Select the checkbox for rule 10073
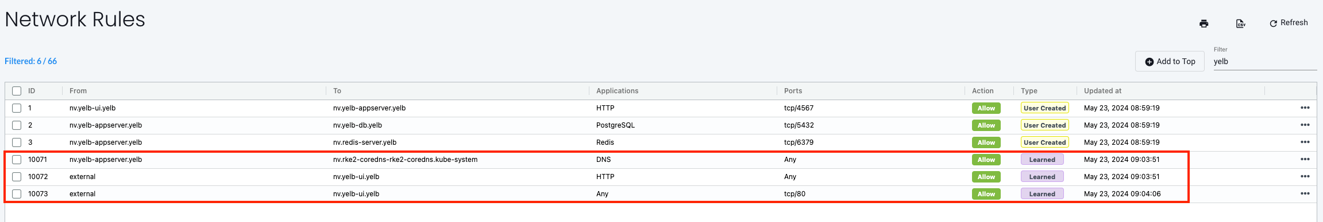 (x=17, y=194)
